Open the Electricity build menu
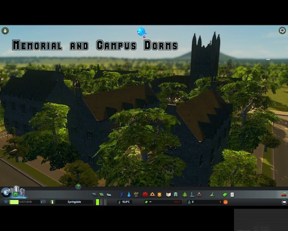Screen dimensions: 288x231 point(122,195)
